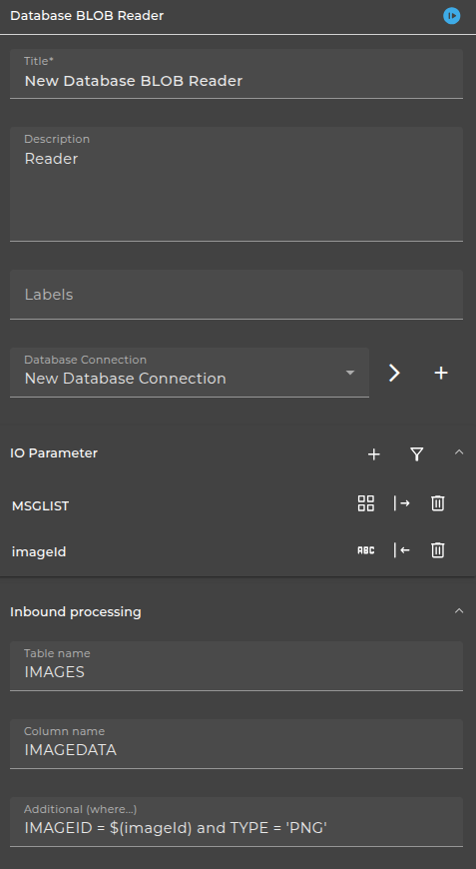Filter the IO Parameter list
The width and height of the screenshot is (476, 869).
pyautogui.click(x=417, y=454)
